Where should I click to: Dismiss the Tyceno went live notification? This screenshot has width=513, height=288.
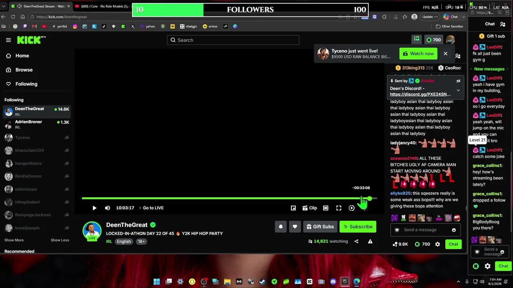point(445,54)
